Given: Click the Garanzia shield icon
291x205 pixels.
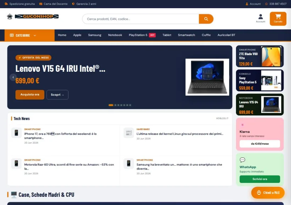Looking at the screenshot, I should (x=73, y=4).
